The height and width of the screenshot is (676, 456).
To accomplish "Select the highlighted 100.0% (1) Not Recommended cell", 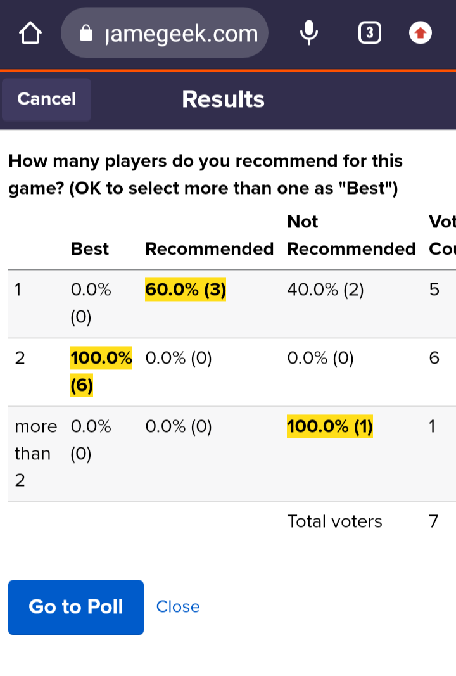I will click(x=330, y=426).
